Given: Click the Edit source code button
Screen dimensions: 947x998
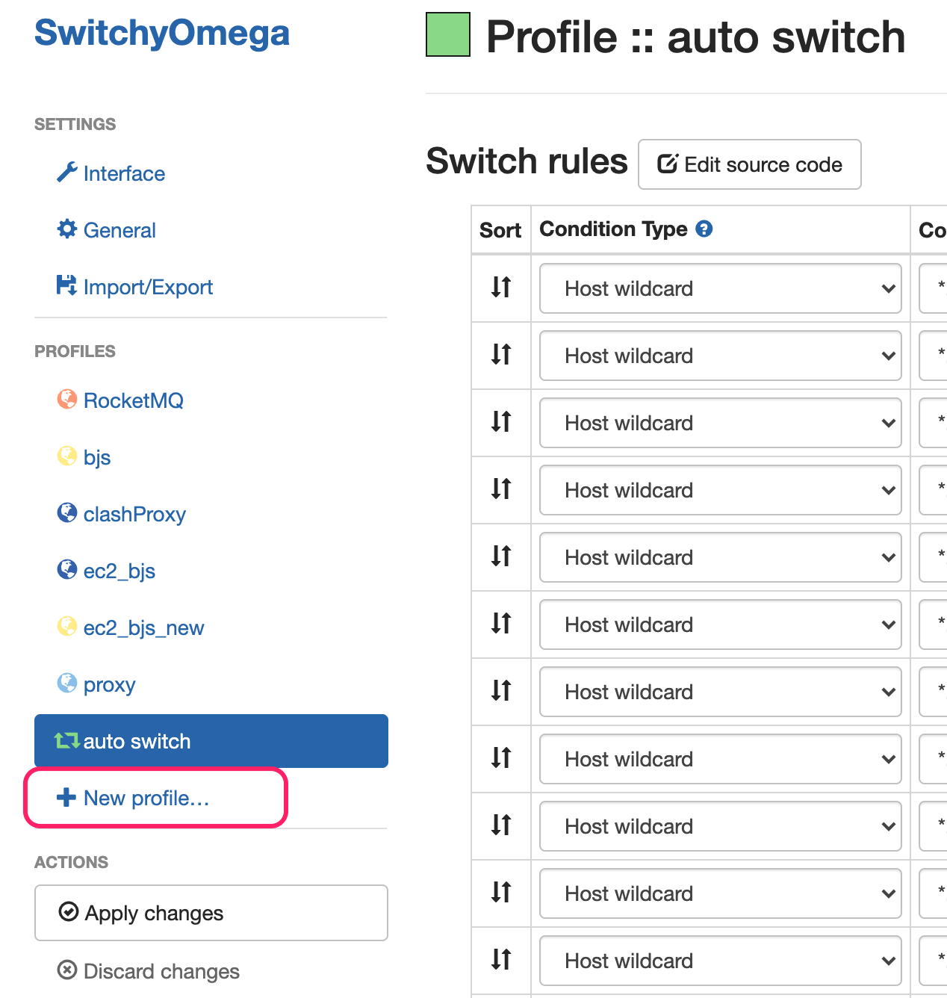Looking at the screenshot, I should (750, 164).
